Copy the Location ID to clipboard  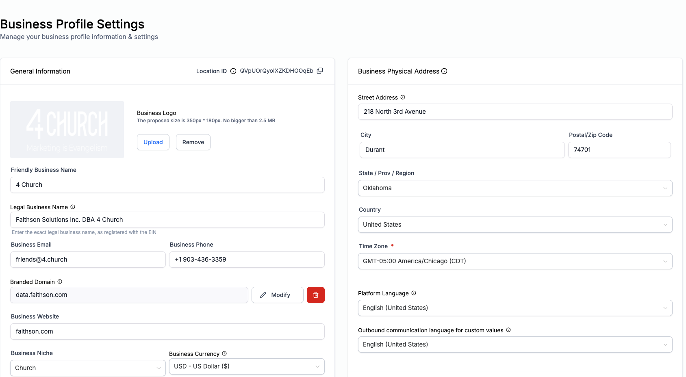(x=320, y=71)
